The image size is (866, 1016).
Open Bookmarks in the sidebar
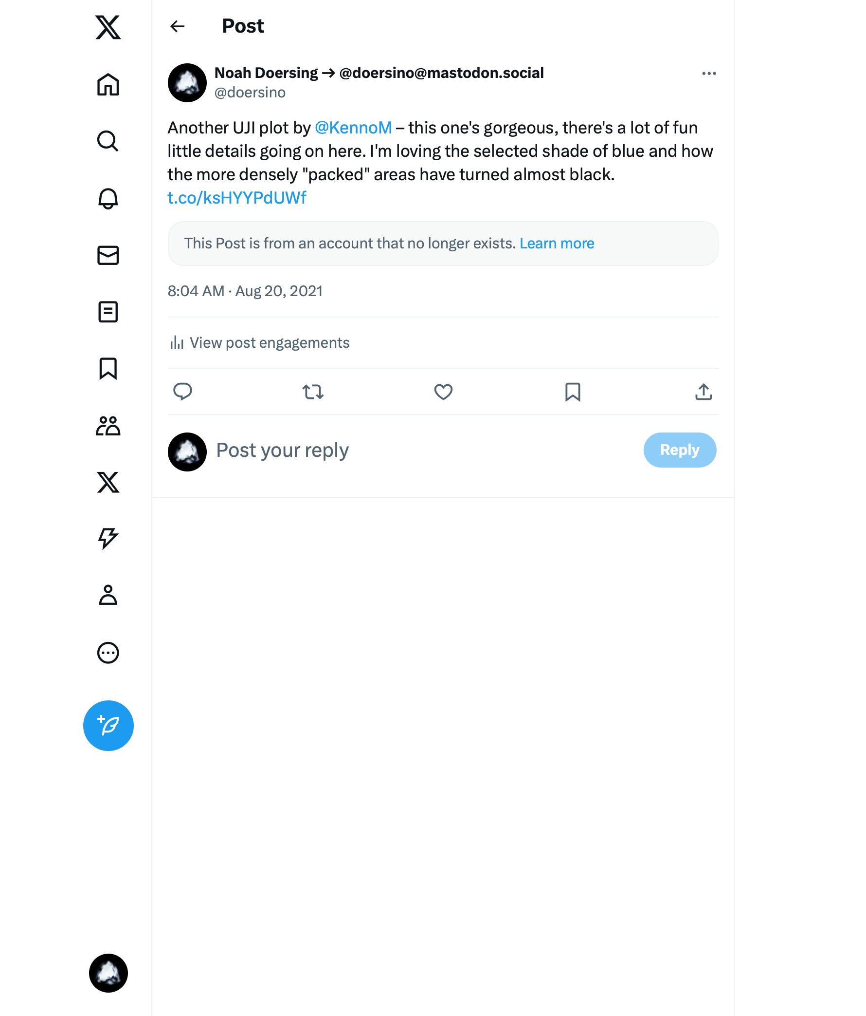coord(108,369)
